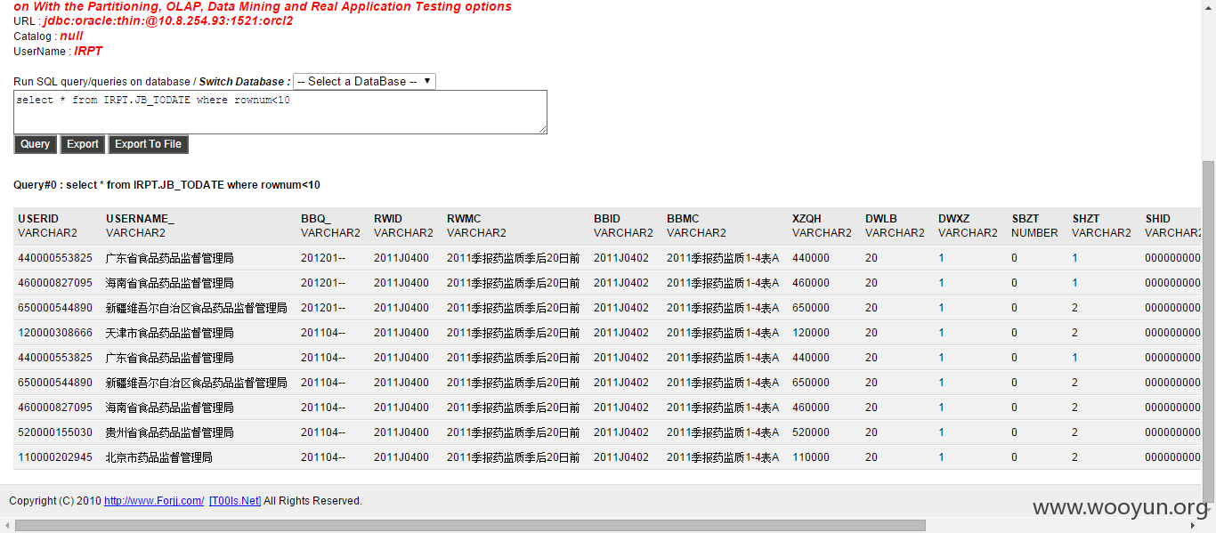
Task: Select USERID cell 110000202945
Action: point(55,457)
